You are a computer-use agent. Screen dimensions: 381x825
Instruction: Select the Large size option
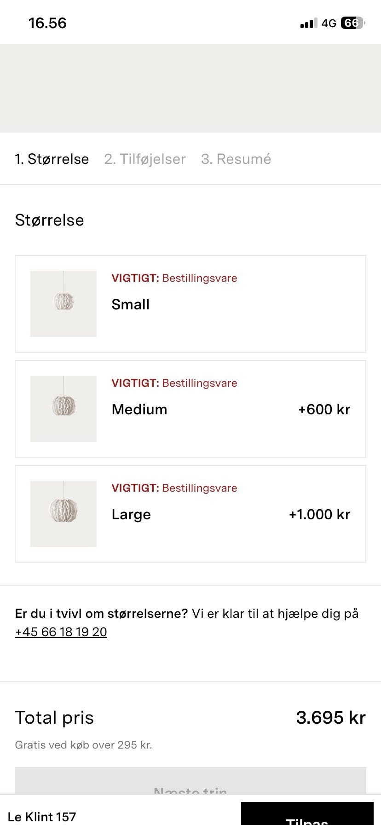pos(190,514)
